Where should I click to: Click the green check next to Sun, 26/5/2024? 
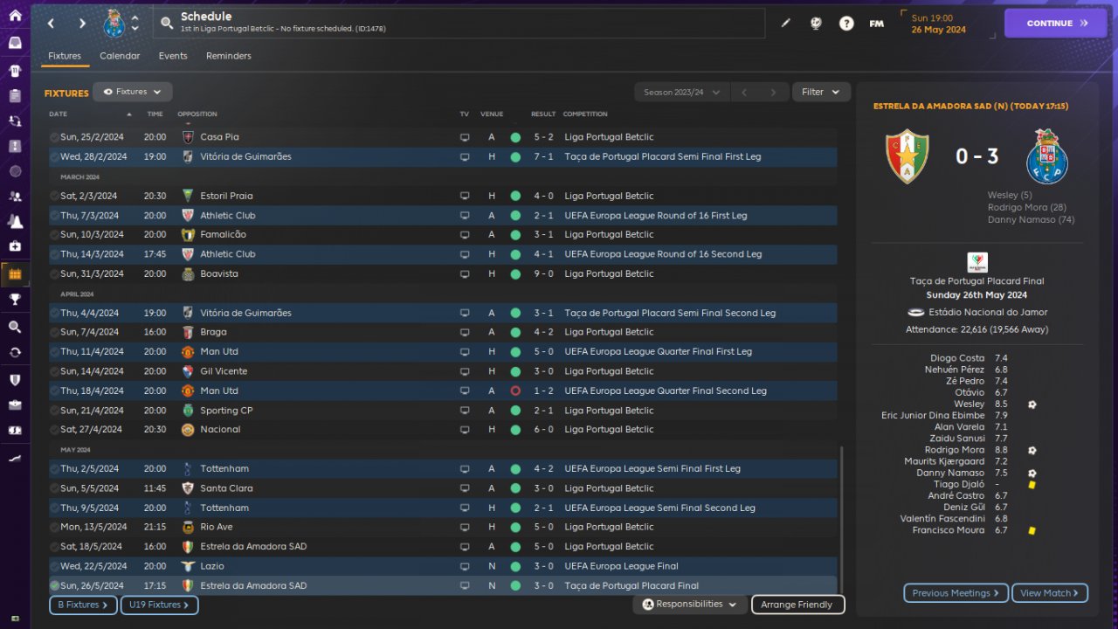(54, 586)
